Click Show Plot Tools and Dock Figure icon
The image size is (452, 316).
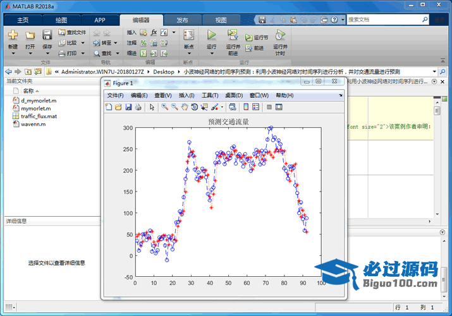tap(279, 107)
